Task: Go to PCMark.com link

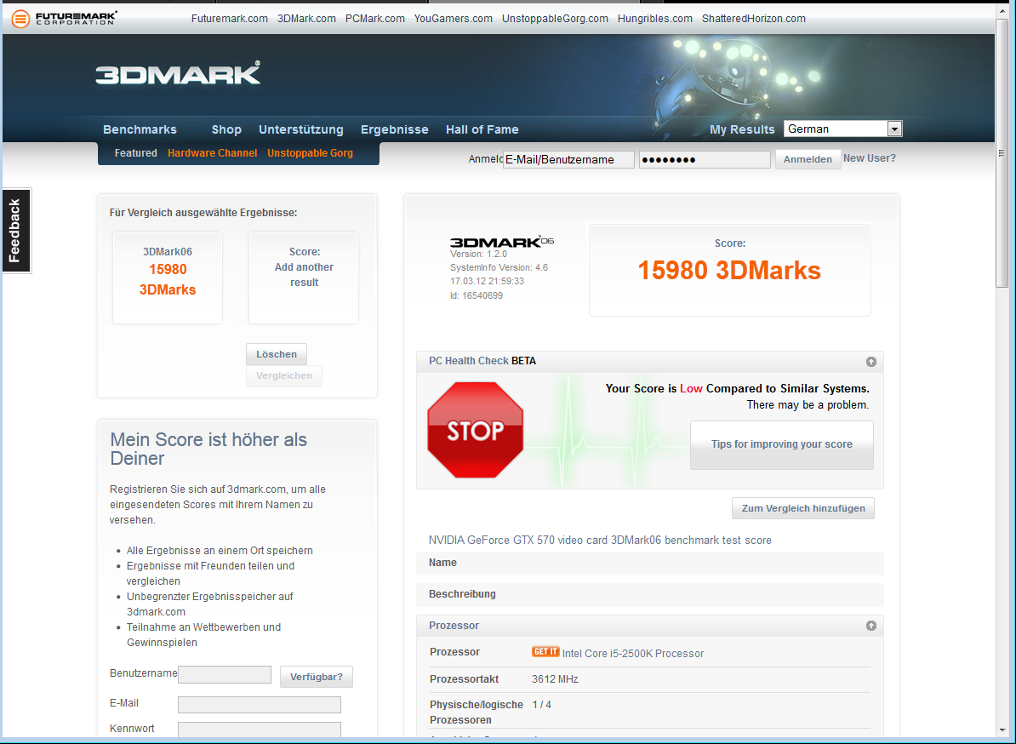Action: click(x=374, y=19)
